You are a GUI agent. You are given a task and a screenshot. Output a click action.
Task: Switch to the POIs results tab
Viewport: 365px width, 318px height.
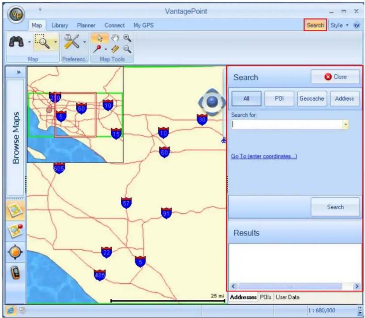[x=266, y=297]
